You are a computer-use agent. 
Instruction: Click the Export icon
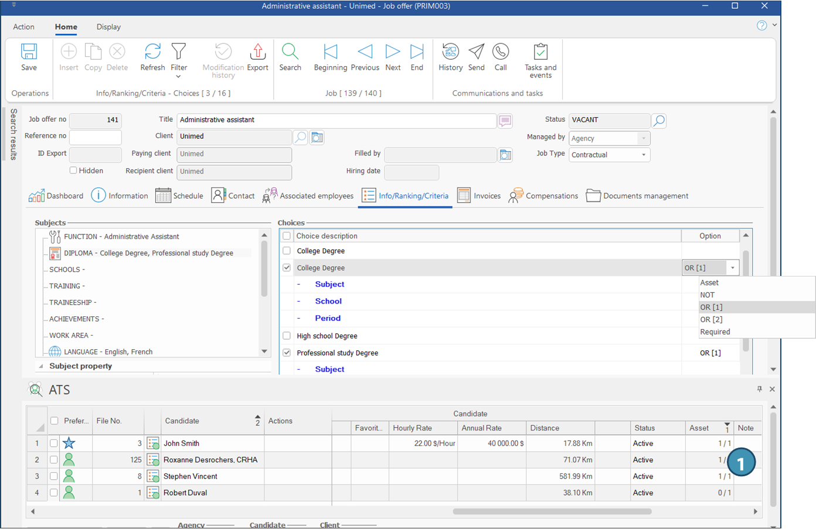point(257,52)
